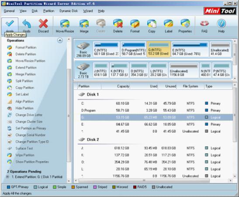The height and width of the screenshot is (197, 239).
Task: Click Delete Partition in Operations panel
Action: click(26, 54)
